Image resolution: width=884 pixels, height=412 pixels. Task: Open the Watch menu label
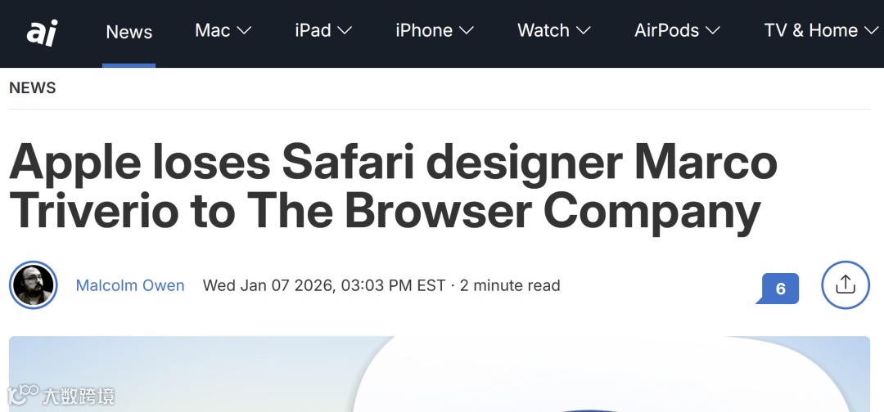click(543, 30)
